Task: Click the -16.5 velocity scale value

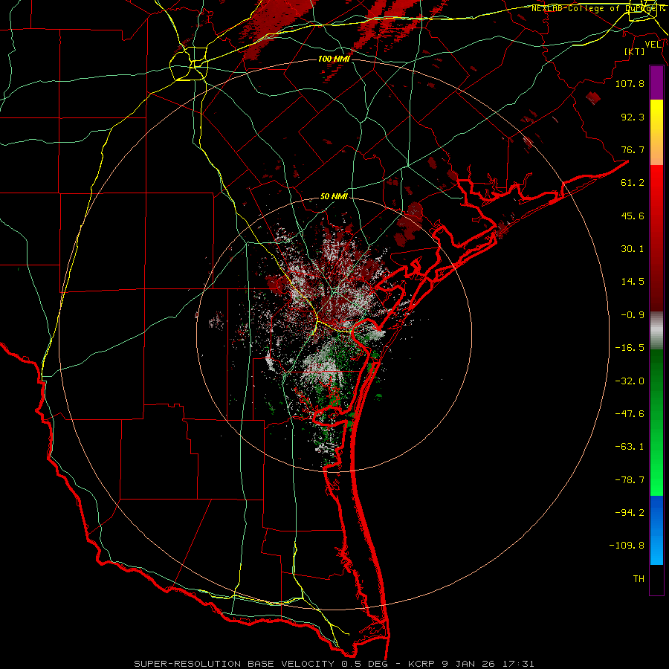Action: pyautogui.click(x=630, y=348)
